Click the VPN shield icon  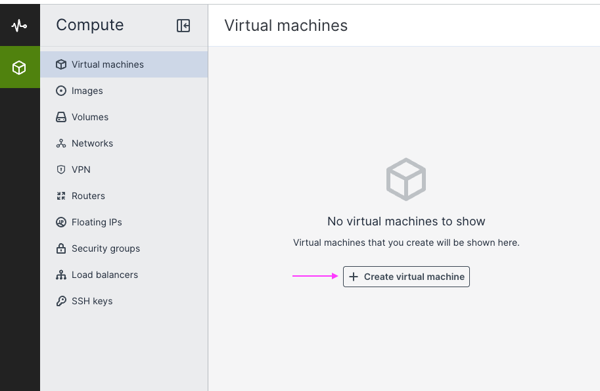coord(61,170)
